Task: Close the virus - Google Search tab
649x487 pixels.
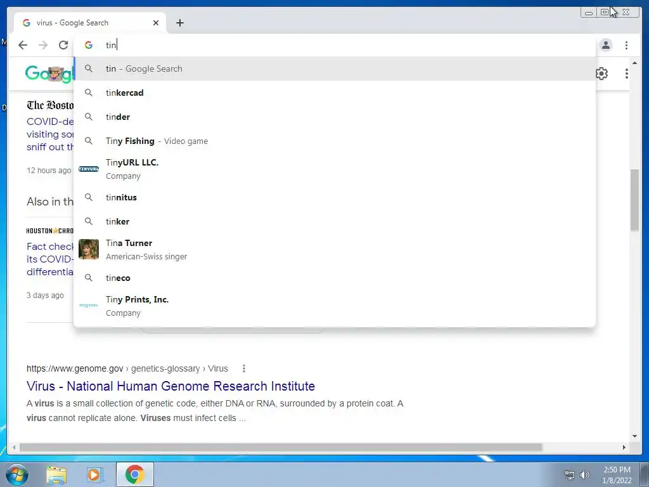Action: (x=156, y=23)
